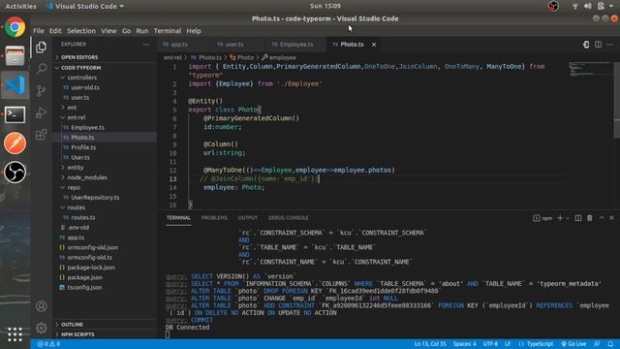Open OBS Studio from the dock
The width and height of the screenshot is (620, 349).
pyautogui.click(x=15, y=173)
